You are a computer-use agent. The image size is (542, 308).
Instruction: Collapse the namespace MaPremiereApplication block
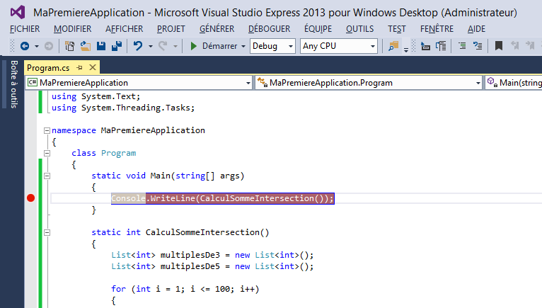point(47,130)
